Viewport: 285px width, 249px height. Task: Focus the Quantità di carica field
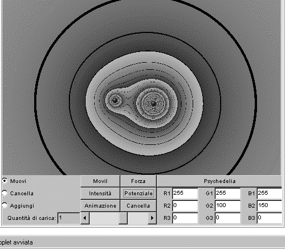(69, 218)
